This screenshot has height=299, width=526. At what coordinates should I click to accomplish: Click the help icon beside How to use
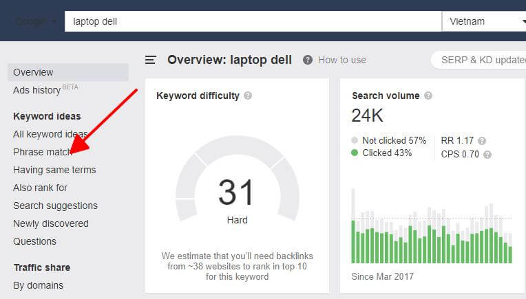coord(308,60)
